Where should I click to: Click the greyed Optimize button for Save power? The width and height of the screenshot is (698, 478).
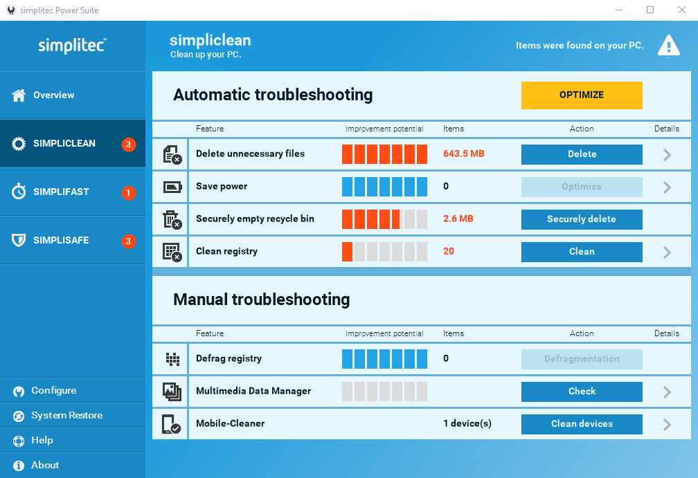tap(582, 187)
